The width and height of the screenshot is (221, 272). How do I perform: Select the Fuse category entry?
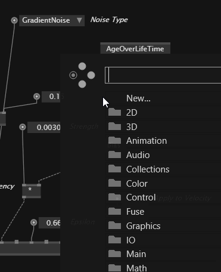pyautogui.click(x=163, y=212)
